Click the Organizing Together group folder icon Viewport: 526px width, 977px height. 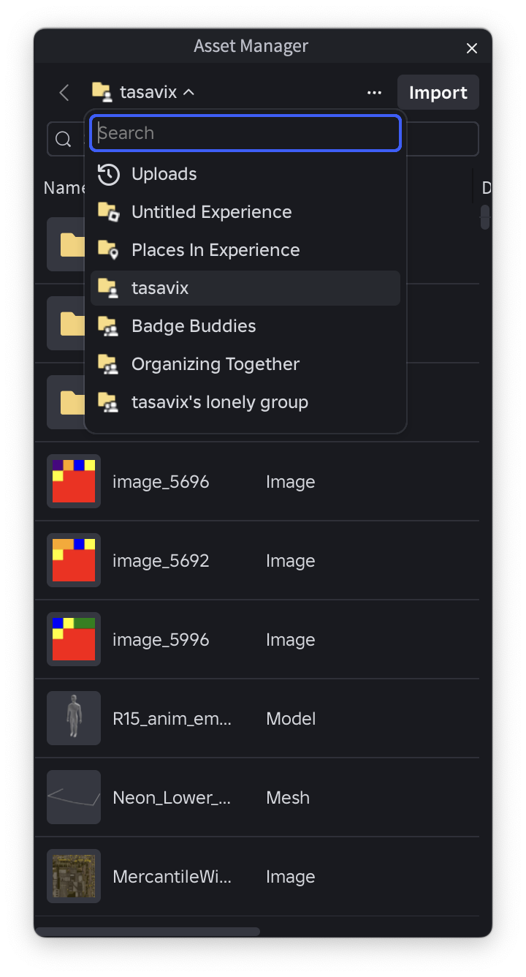click(108, 364)
